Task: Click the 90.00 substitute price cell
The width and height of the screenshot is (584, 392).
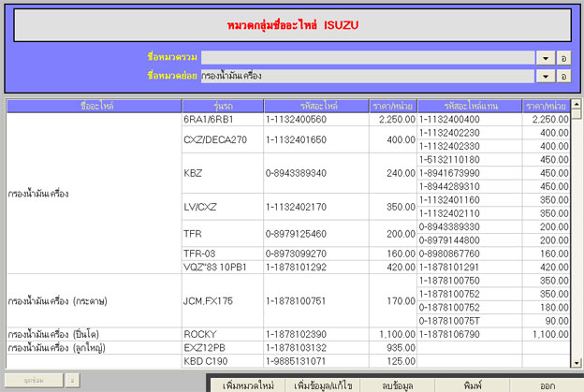Action: point(546,321)
